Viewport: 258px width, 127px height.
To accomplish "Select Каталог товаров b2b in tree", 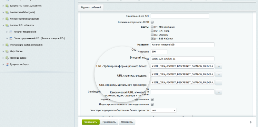I will tap(25, 32).
